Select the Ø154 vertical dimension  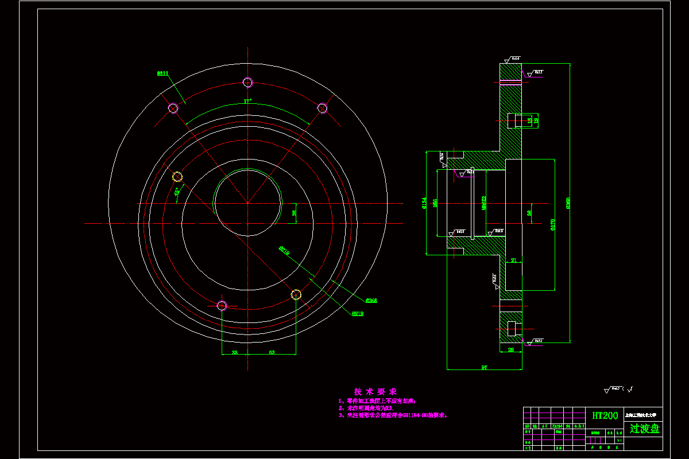(x=424, y=203)
